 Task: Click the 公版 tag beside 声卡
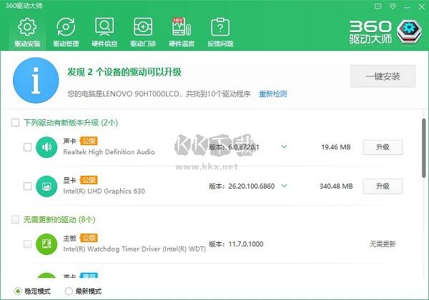(x=89, y=141)
